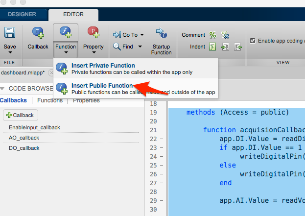The image size is (305, 216).
Task: Click the breakpoint dash on line 22
Action: click(x=162, y=139)
